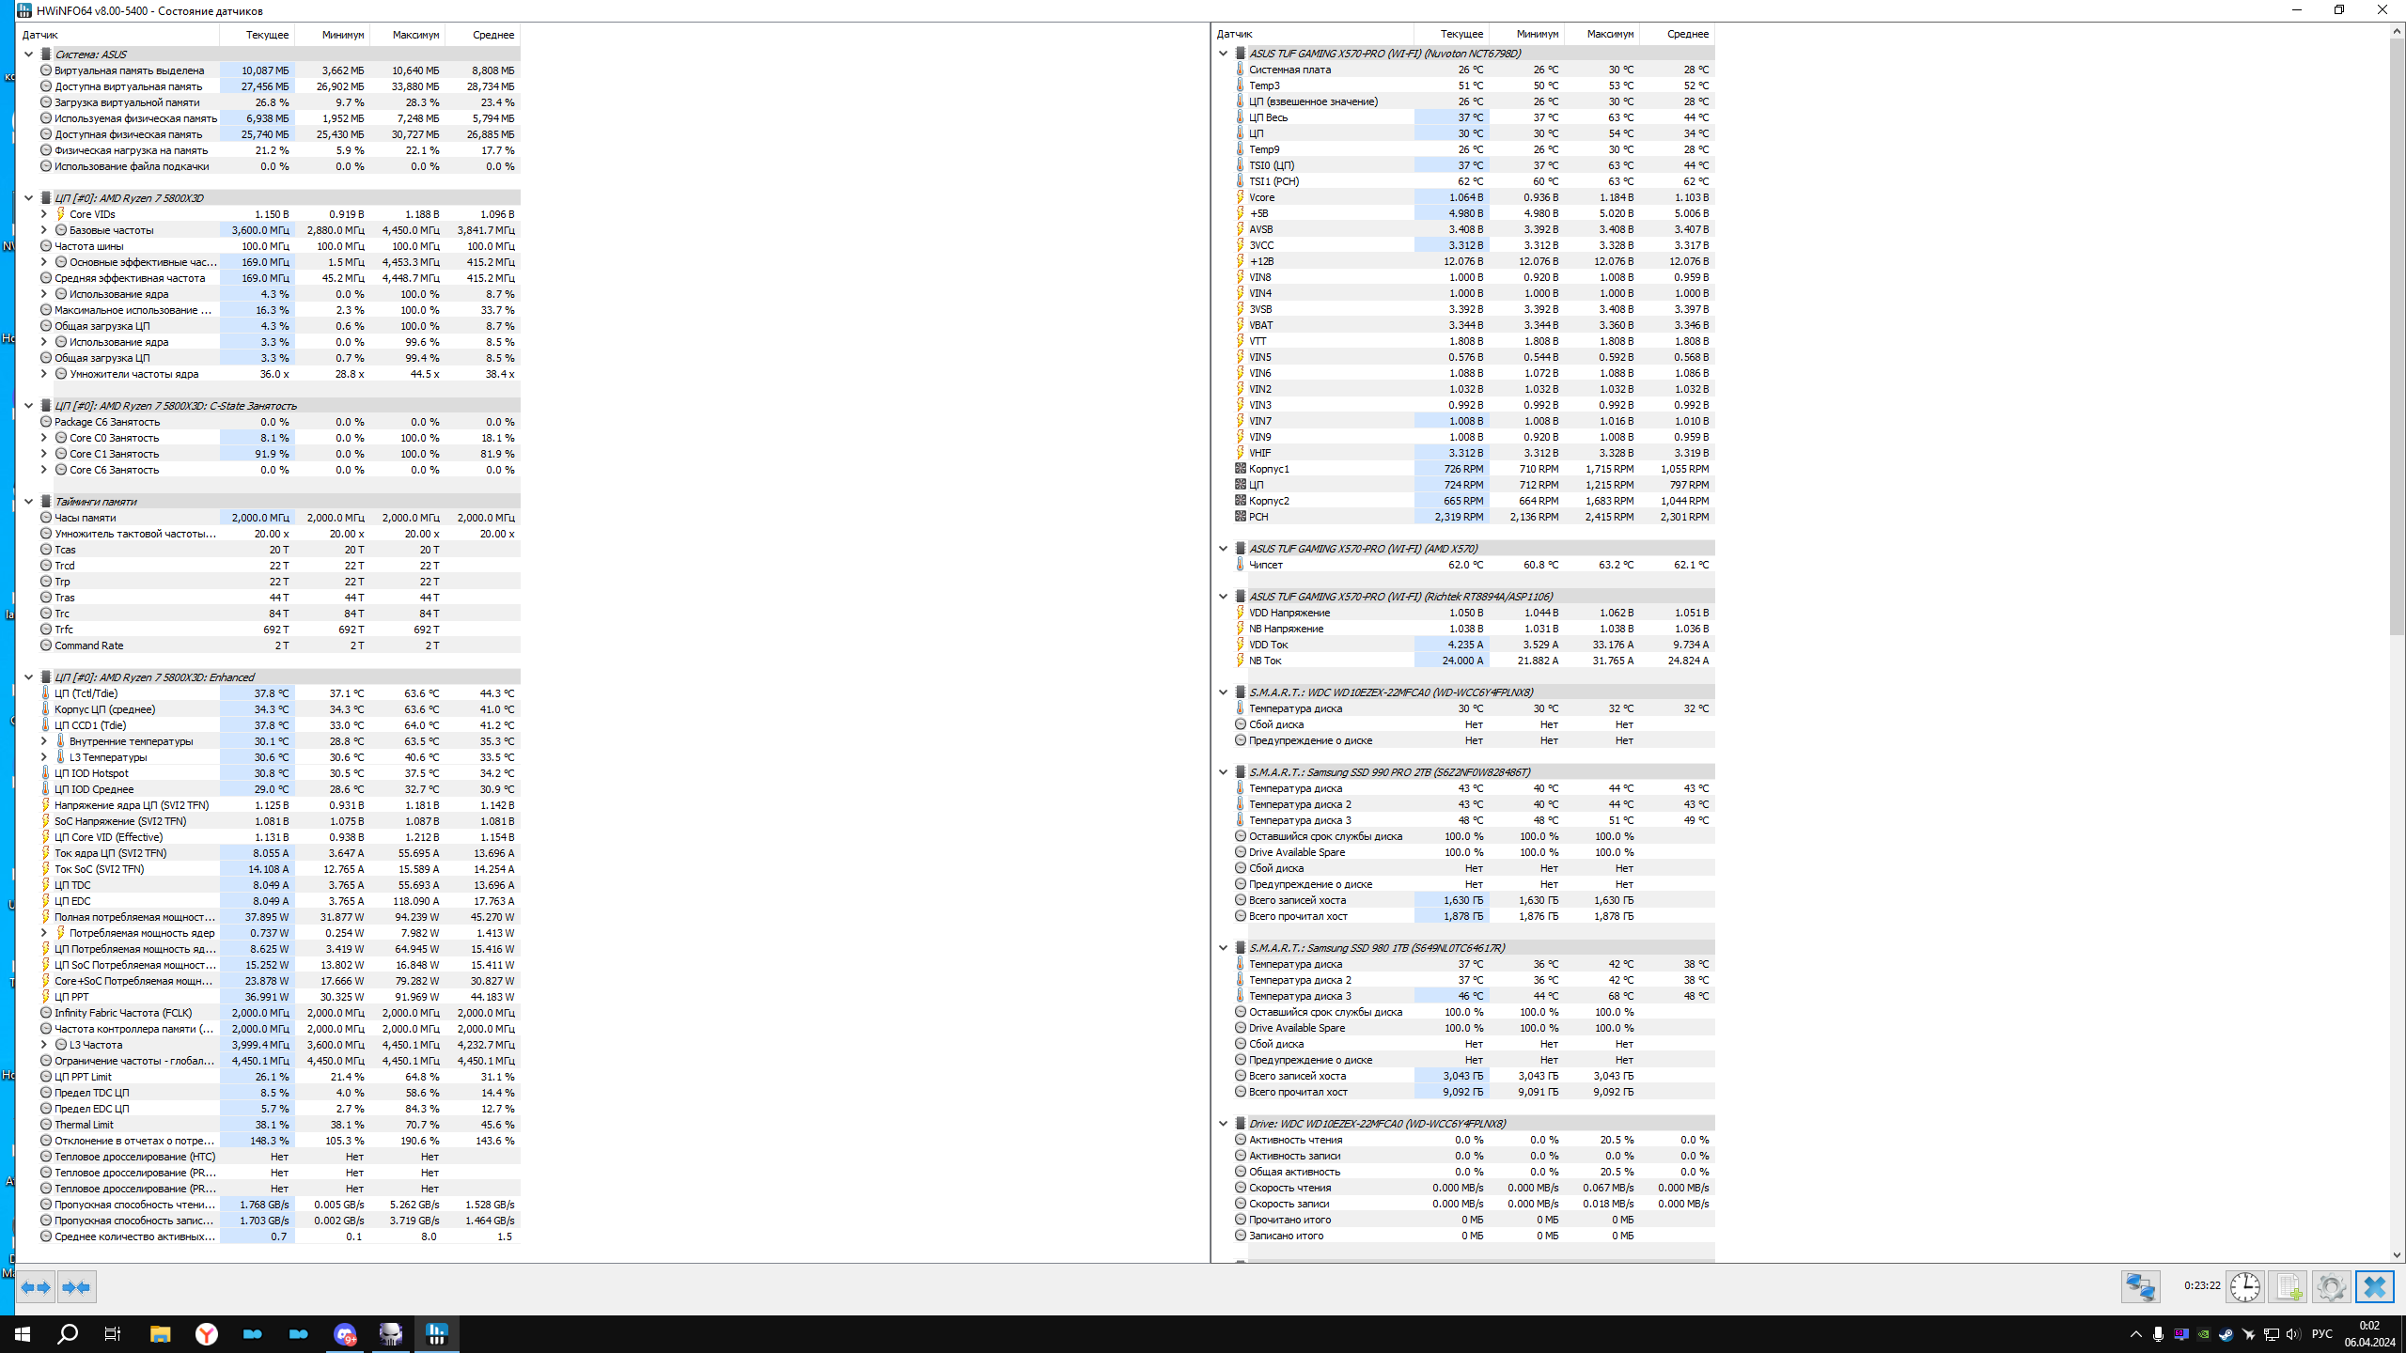Start logging with the sheet plus icon
The width and height of the screenshot is (2406, 1353).
[2288, 1286]
